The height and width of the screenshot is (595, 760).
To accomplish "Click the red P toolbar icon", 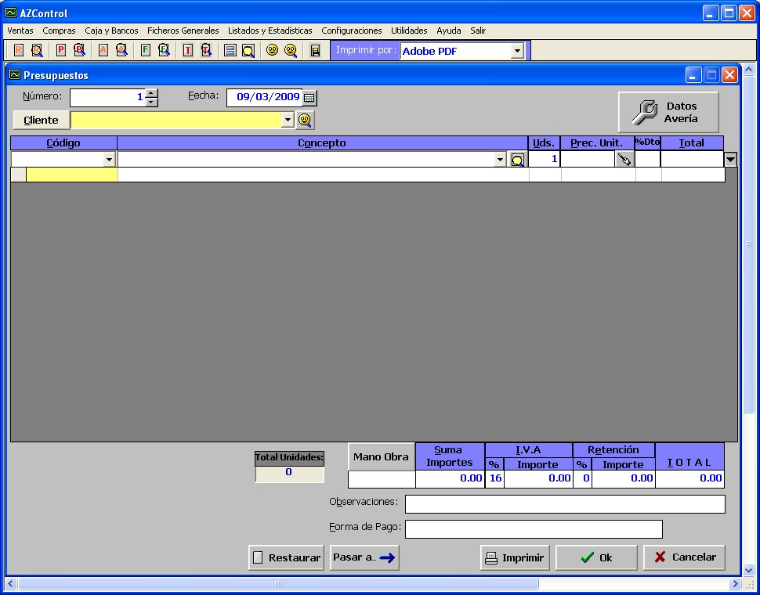I will (x=60, y=50).
